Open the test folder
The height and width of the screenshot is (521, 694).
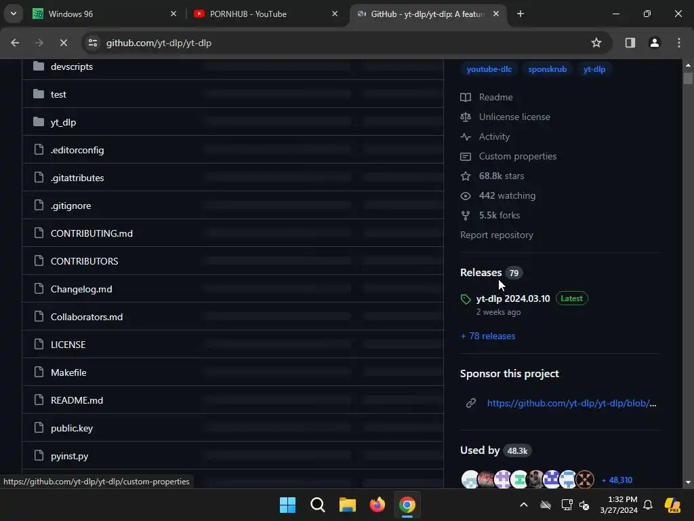click(x=58, y=94)
